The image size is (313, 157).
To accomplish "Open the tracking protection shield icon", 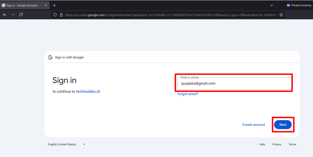I will pyautogui.click(x=55, y=15).
